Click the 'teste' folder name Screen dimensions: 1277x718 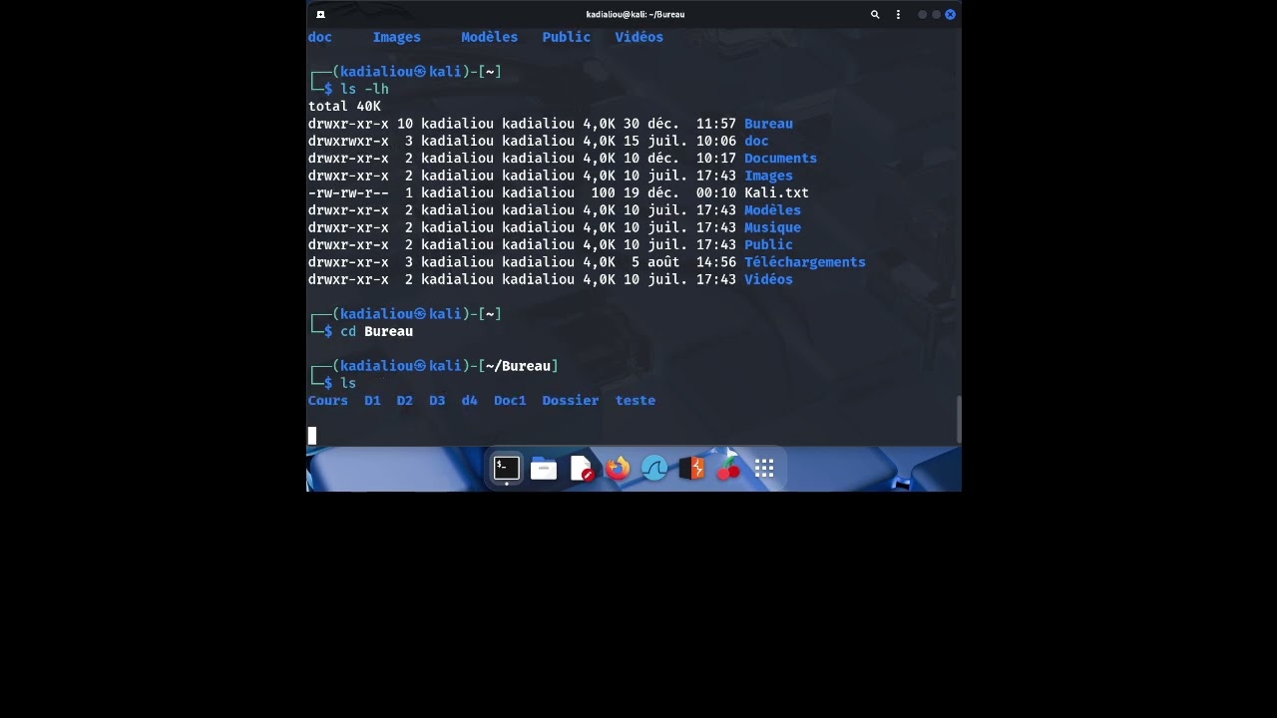pyautogui.click(x=636, y=401)
